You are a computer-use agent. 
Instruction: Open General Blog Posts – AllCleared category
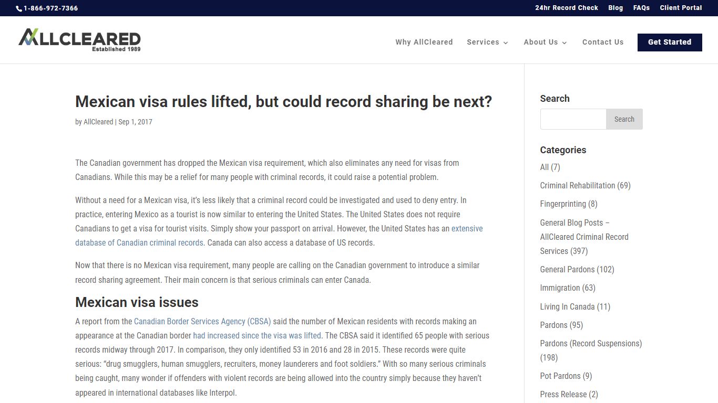(x=584, y=237)
